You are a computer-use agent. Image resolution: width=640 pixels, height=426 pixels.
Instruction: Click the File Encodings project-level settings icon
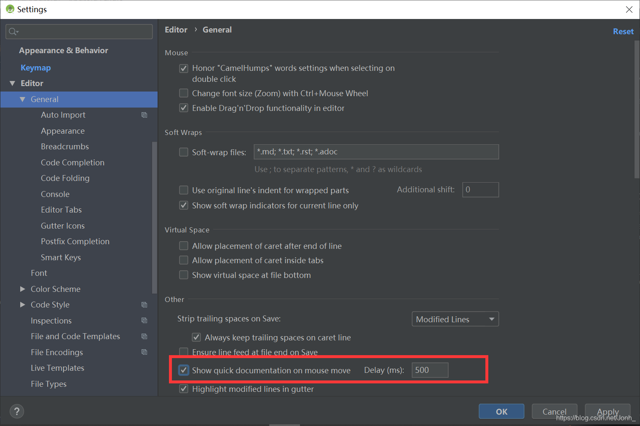[144, 352]
